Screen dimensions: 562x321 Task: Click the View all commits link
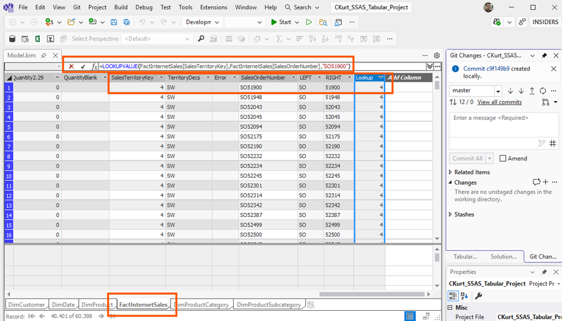[x=499, y=102]
